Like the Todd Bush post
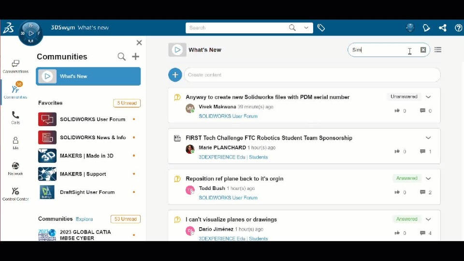 pos(397,192)
